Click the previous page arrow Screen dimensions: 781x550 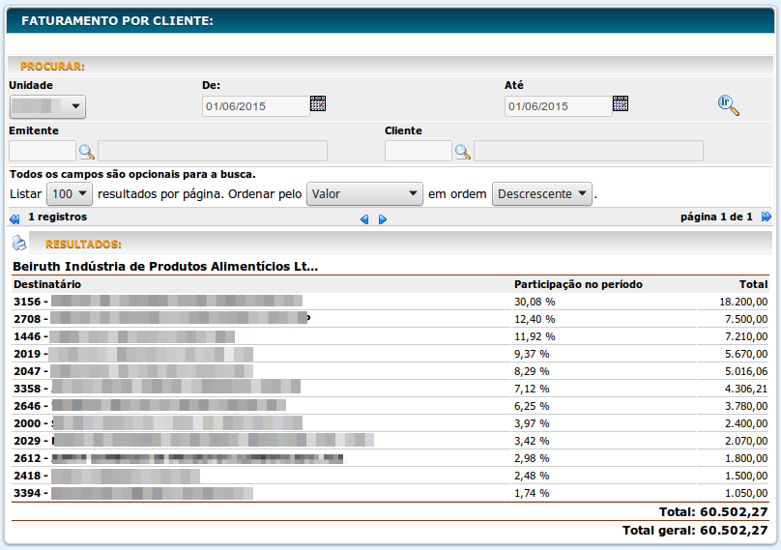click(x=364, y=219)
